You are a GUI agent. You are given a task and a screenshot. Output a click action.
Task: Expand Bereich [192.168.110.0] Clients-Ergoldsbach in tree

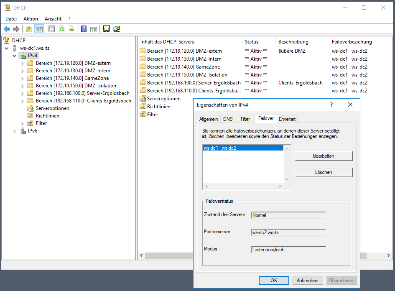click(22, 101)
